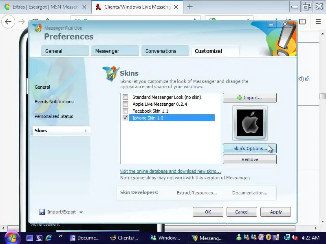Select the Iphone Skin 1.0 row
Viewport: 326px width, 244px height.
172,118
